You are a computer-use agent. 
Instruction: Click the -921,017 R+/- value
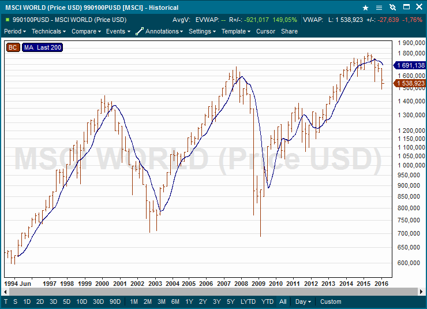pyautogui.click(x=256, y=20)
